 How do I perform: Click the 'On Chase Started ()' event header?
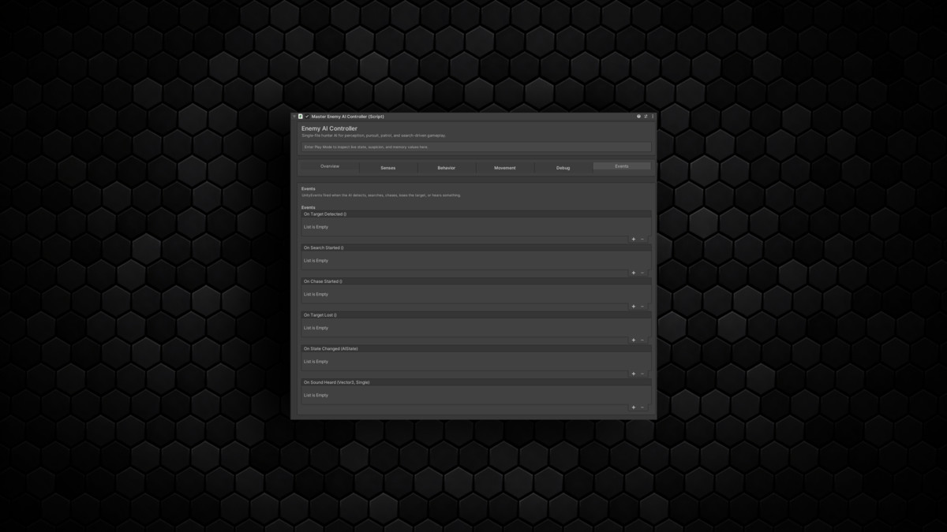point(476,281)
